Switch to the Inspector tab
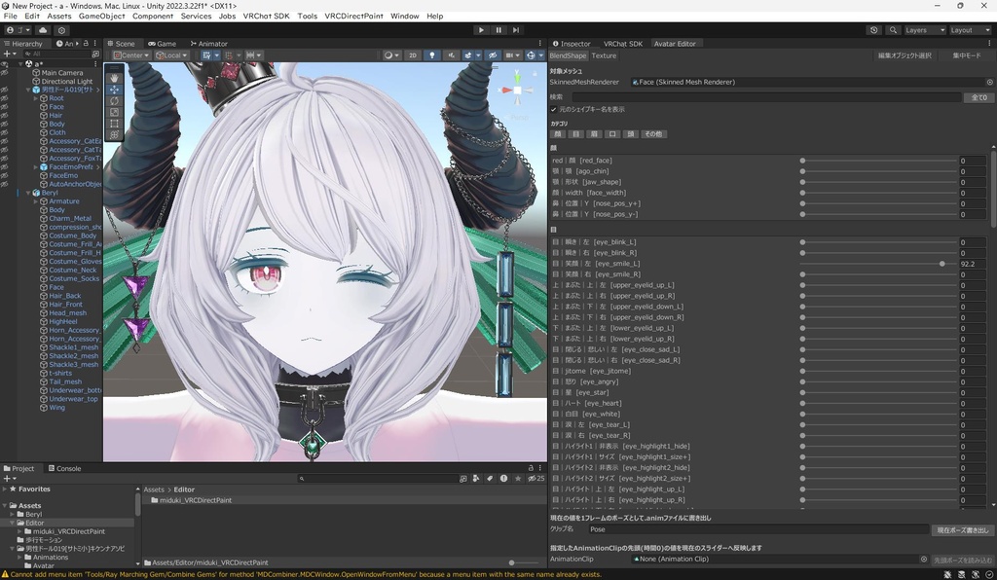This screenshot has height=580, width=997. click(571, 43)
